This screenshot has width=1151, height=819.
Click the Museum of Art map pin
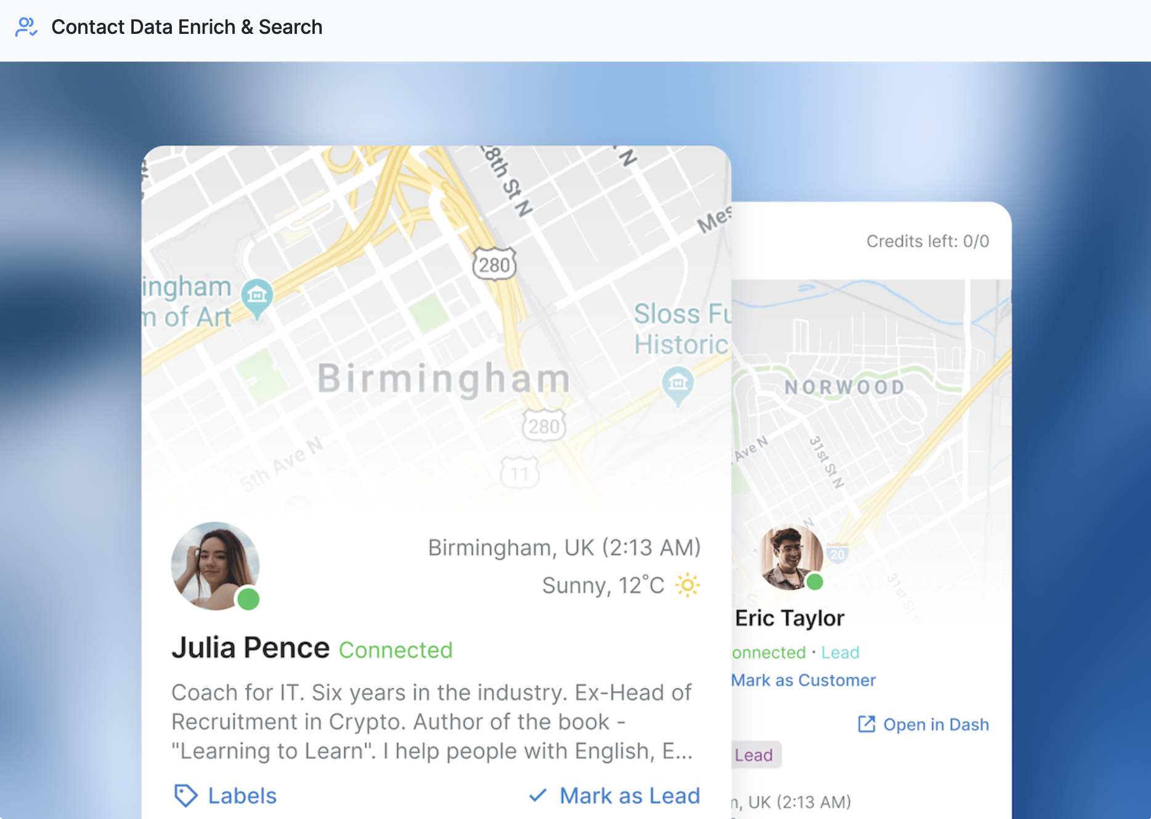[x=257, y=297]
